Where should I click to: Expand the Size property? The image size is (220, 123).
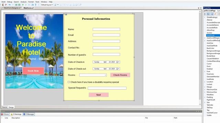(x=205, y=102)
